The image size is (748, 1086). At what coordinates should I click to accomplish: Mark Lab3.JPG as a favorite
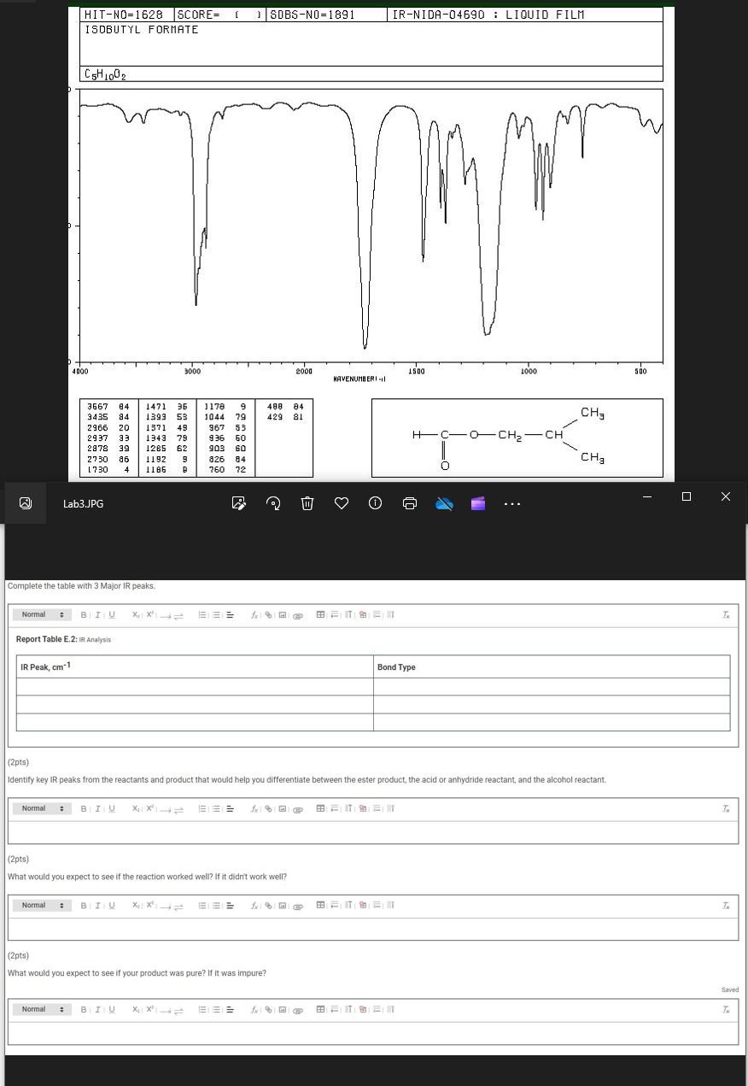tap(341, 503)
